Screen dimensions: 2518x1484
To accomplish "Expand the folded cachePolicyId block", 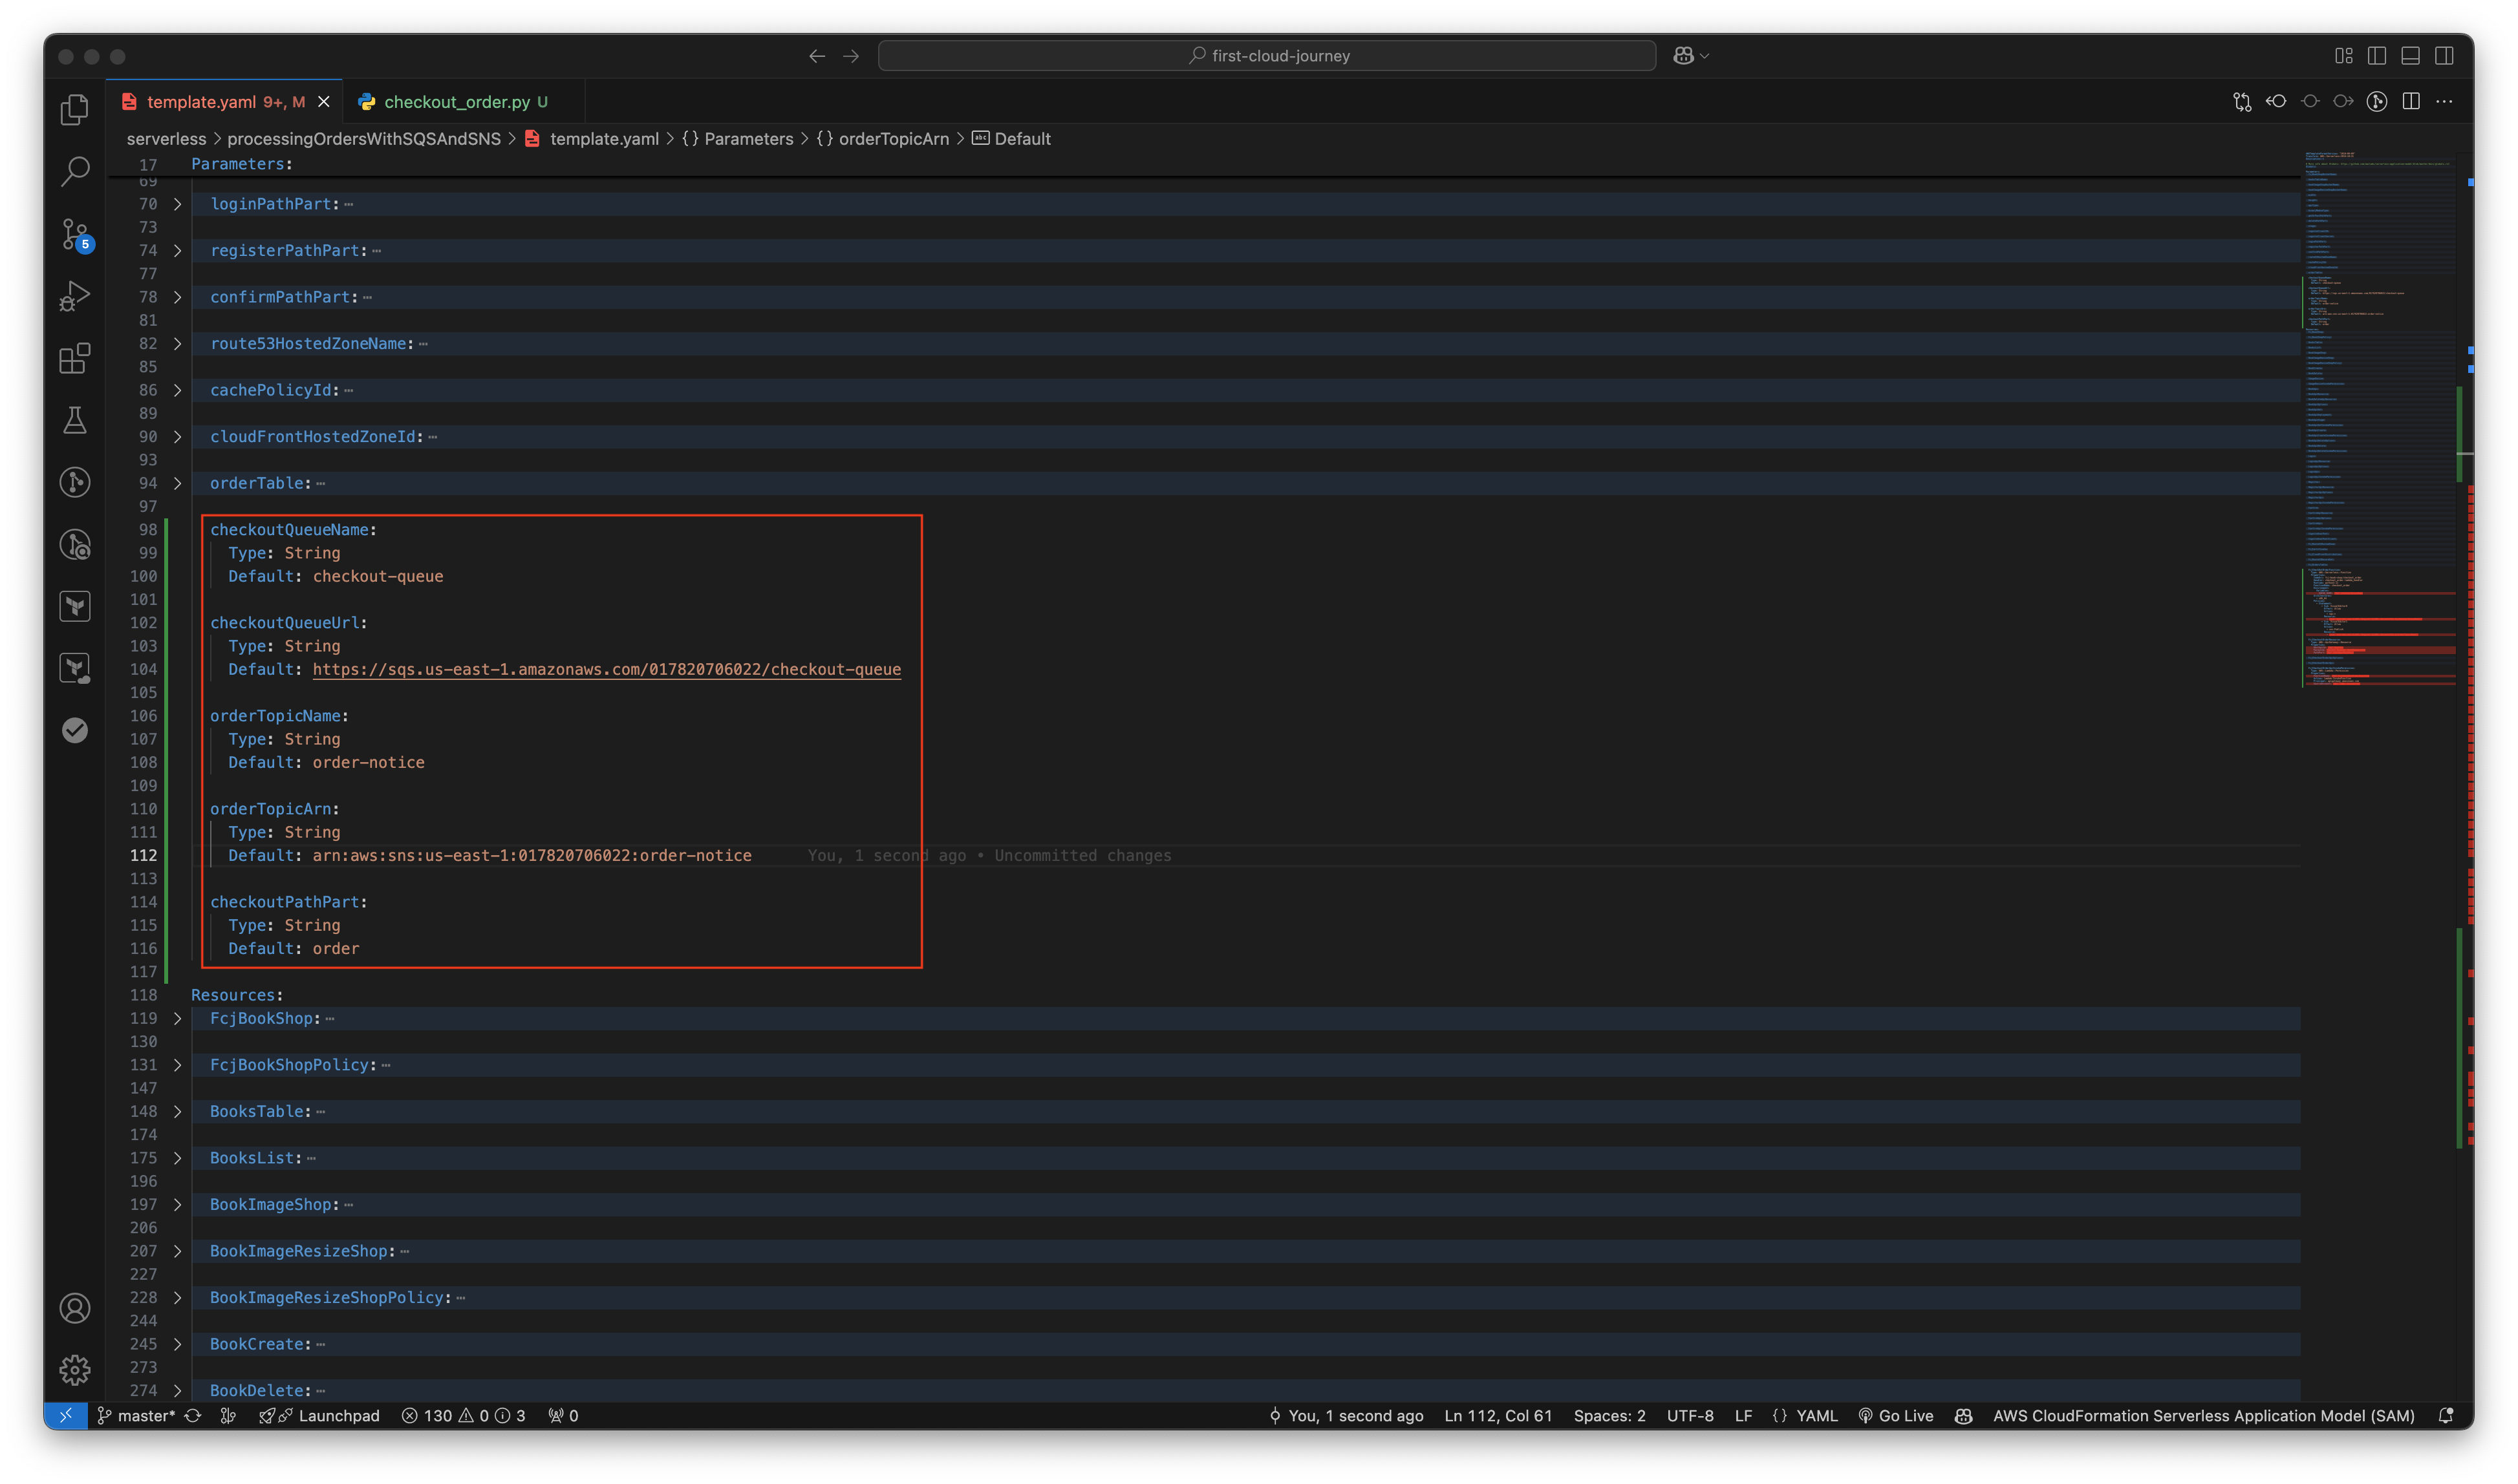I will click(x=178, y=390).
